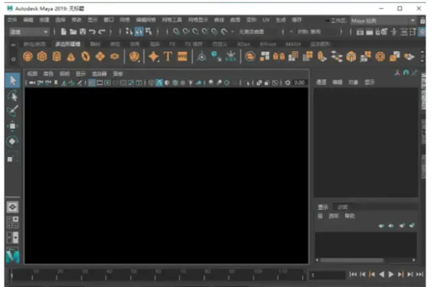Image resolution: width=432 pixels, height=287 pixels.
Task: Choose the polygon Type (T) tool
Action: pos(168,57)
